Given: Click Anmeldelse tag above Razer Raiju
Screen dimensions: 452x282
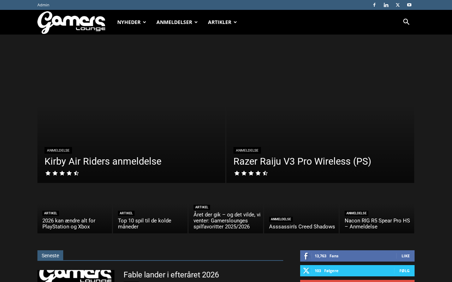Looking at the screenshot, I should 247,151.
